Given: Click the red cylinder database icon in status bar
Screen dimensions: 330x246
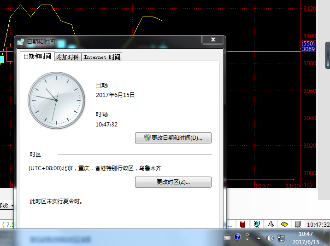Looking at the screenshot, I should [242, 224].
